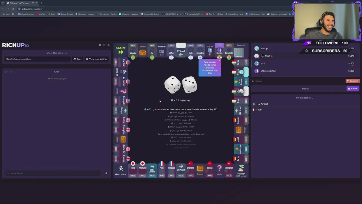The width and height of the screenshot is (362, 204).
Task: Open the Salvador property tile
Action: (x=133, y=51)
